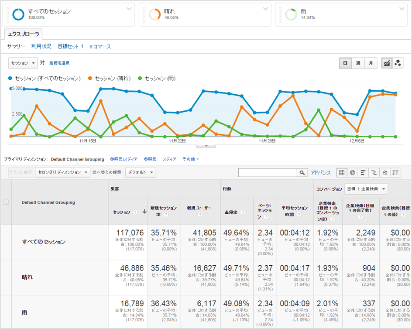Open the セカンダリ ディメンション dropdown
Image resolution: width=412 pixels, height=329 pixels.
tap(62, 172)
